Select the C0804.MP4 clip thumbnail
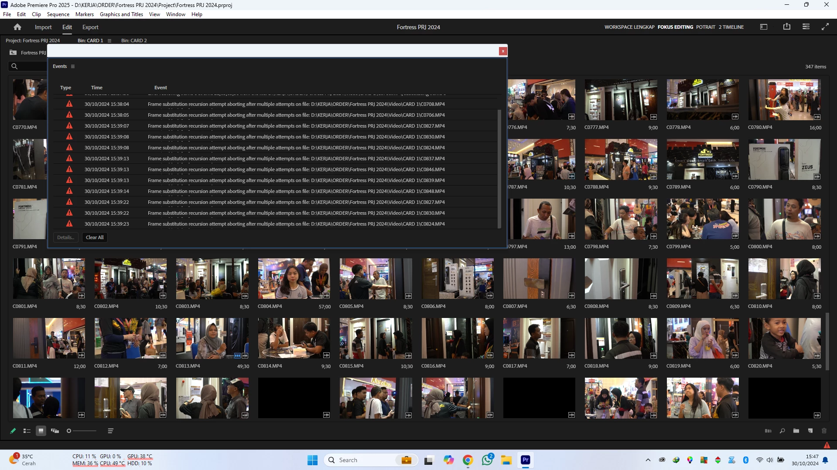The height and width of the screenshot is (470, 837). coord(294,278)
